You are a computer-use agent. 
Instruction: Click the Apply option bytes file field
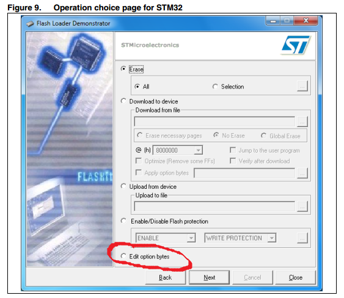(244, 173)
